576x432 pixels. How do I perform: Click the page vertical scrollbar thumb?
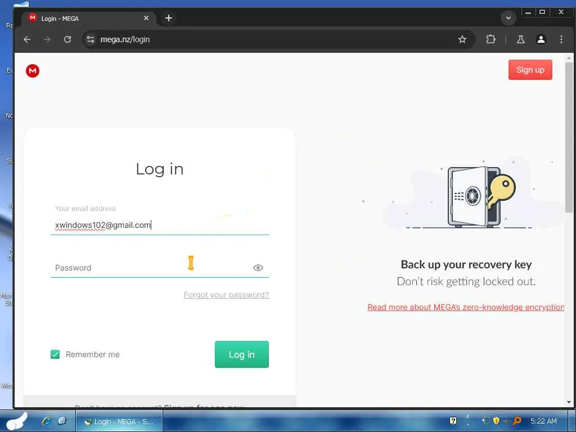coord(569,138)
